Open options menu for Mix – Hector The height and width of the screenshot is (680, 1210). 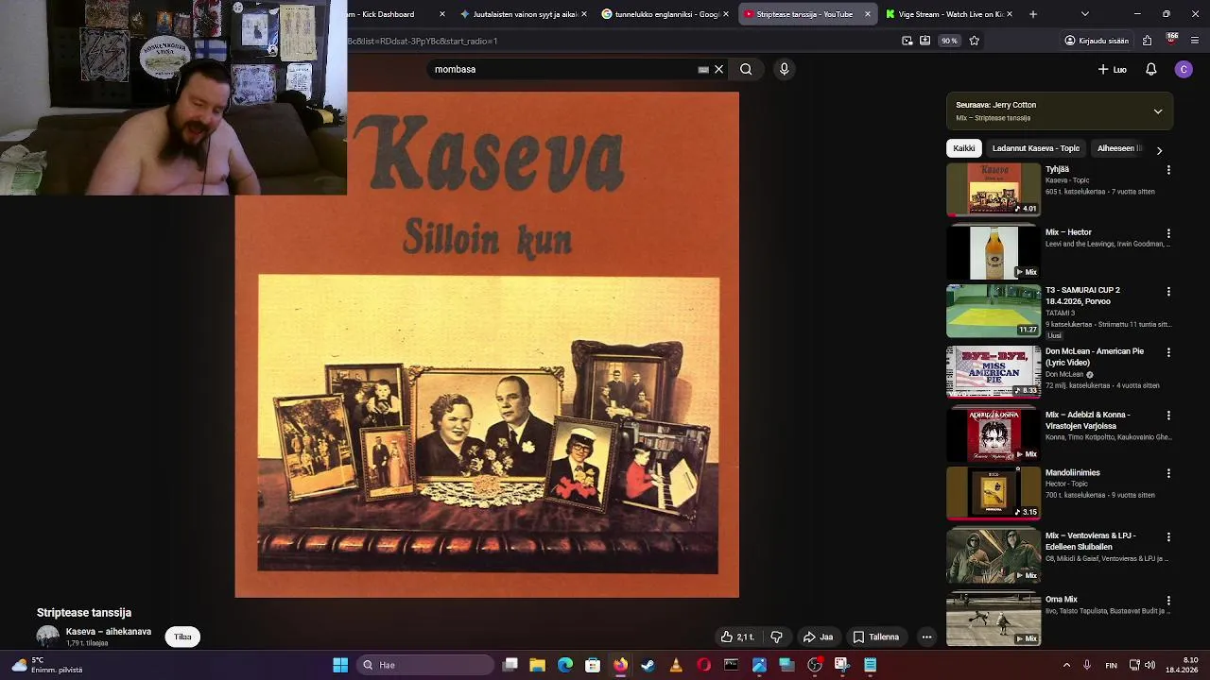tap(1168, 232)
